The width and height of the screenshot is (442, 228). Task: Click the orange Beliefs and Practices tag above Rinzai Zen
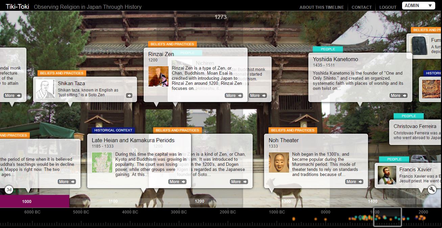172,44
